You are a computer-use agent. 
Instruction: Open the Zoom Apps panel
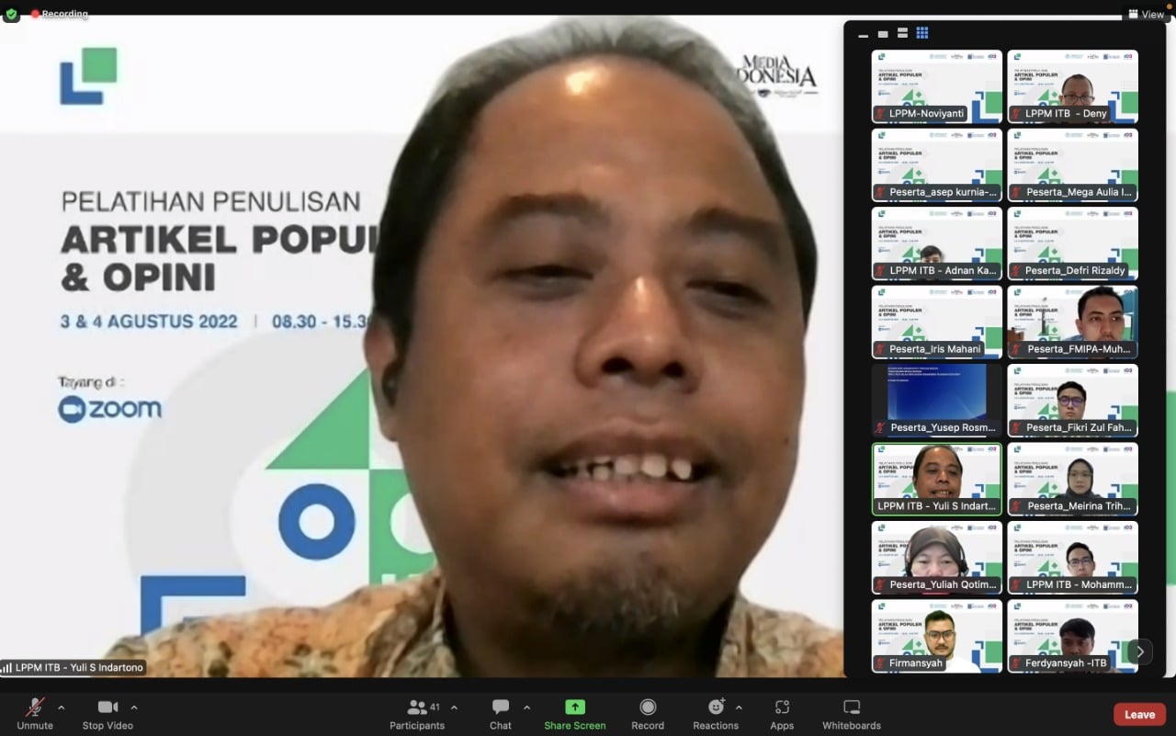781,713
